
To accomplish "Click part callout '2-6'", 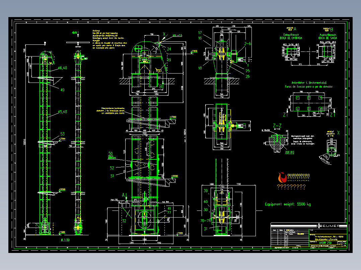I will pos(248,43).
